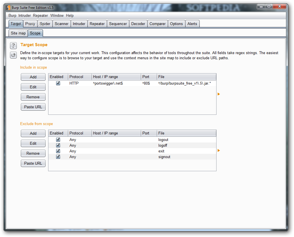
Task: Switch to the Comparer tab
Action: pyautogui.click(x=158, y=24)
